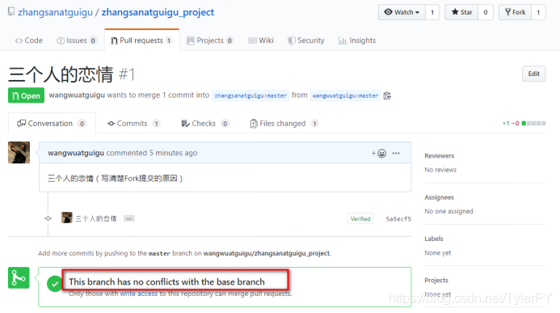The image size is (560, 313).
Task: Switch to the Files changed tab
Action: pyautogui.click(x=284, y=123)
